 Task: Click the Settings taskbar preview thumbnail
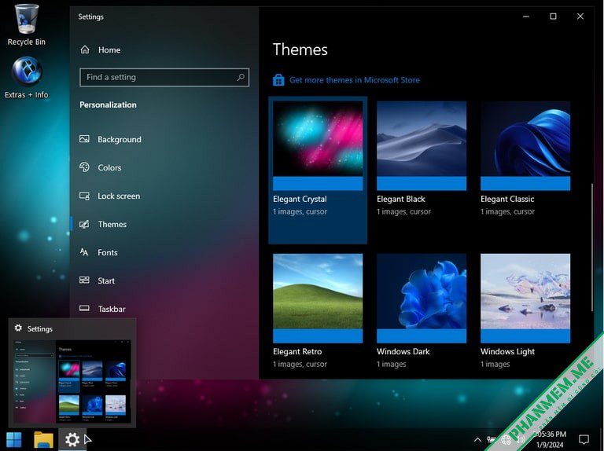[x=72, y=381]
